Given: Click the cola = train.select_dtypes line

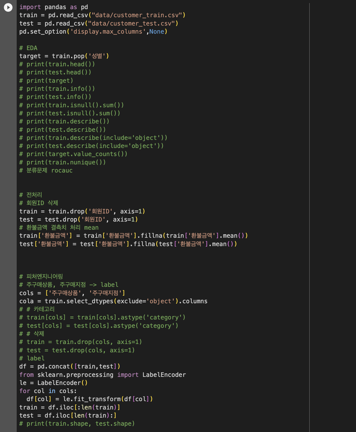Looking at the screenshot, I should click(x=114, y=301).
